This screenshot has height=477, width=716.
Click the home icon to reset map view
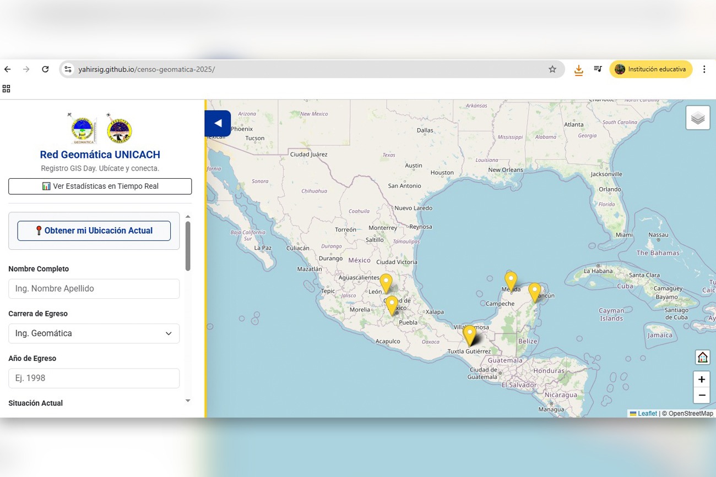702,357
